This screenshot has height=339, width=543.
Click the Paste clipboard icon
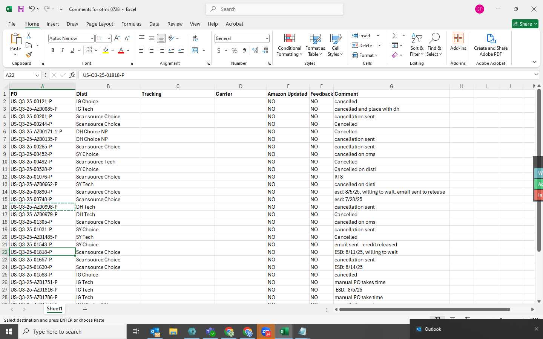click(x=15, y=38)
